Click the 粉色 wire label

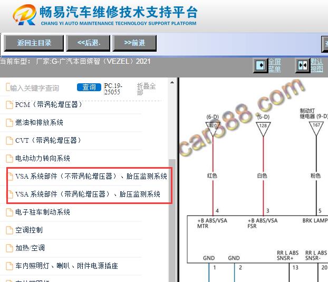click(315, 176)
